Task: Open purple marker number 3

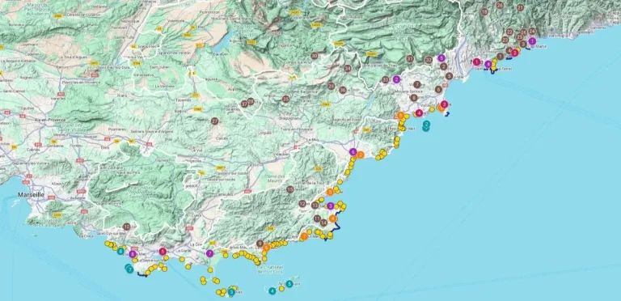Action: 330,206
